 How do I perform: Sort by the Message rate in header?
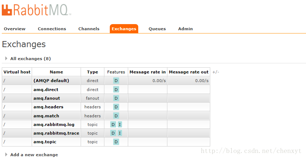click(148, 72)
